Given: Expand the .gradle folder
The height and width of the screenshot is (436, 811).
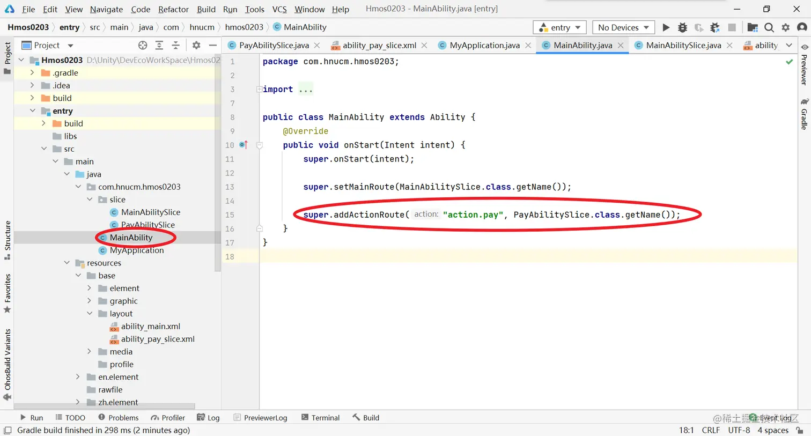Looking at the screenshot, I should coord(32,72).
